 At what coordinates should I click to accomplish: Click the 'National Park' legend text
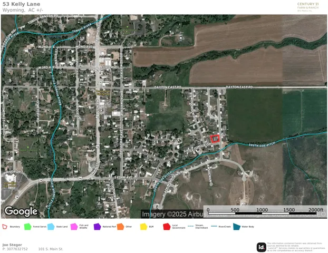[109, 227]
